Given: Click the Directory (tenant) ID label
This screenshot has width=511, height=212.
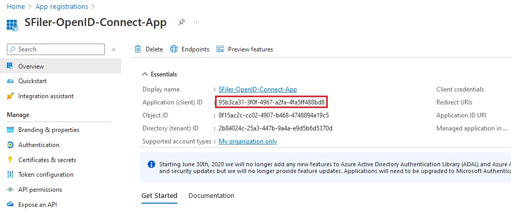Looking at the screenshot, I should pyautogui.click(x=171, y=128).
